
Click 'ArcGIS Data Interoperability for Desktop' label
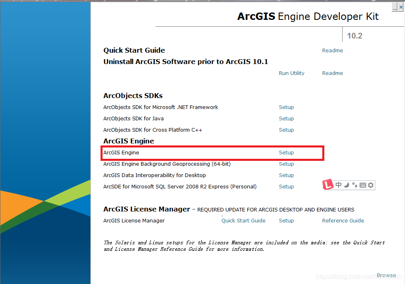(x=154, y=175)
